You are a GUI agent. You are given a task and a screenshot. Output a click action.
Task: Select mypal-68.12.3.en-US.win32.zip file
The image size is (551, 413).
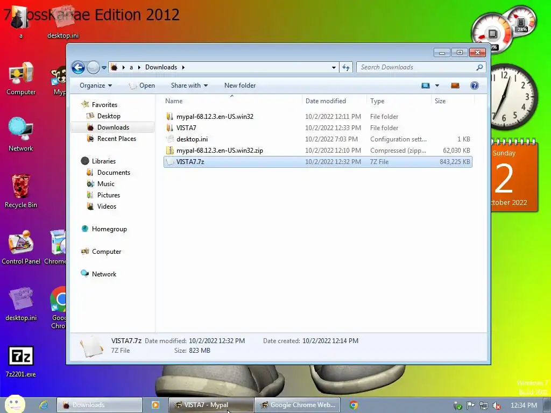(x=317, y=151)
